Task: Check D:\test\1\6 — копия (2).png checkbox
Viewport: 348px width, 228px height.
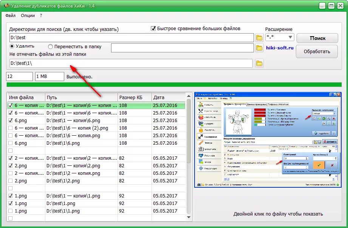Action: tap(11, 128)
